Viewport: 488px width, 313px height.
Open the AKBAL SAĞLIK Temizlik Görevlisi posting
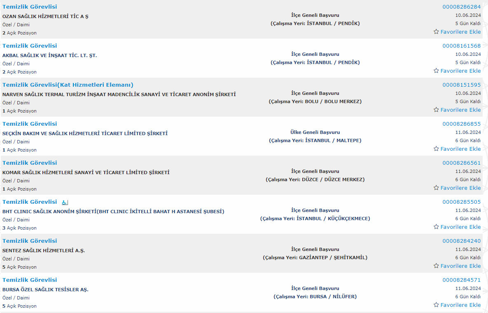pyautogui.click(x=30, y=46)
